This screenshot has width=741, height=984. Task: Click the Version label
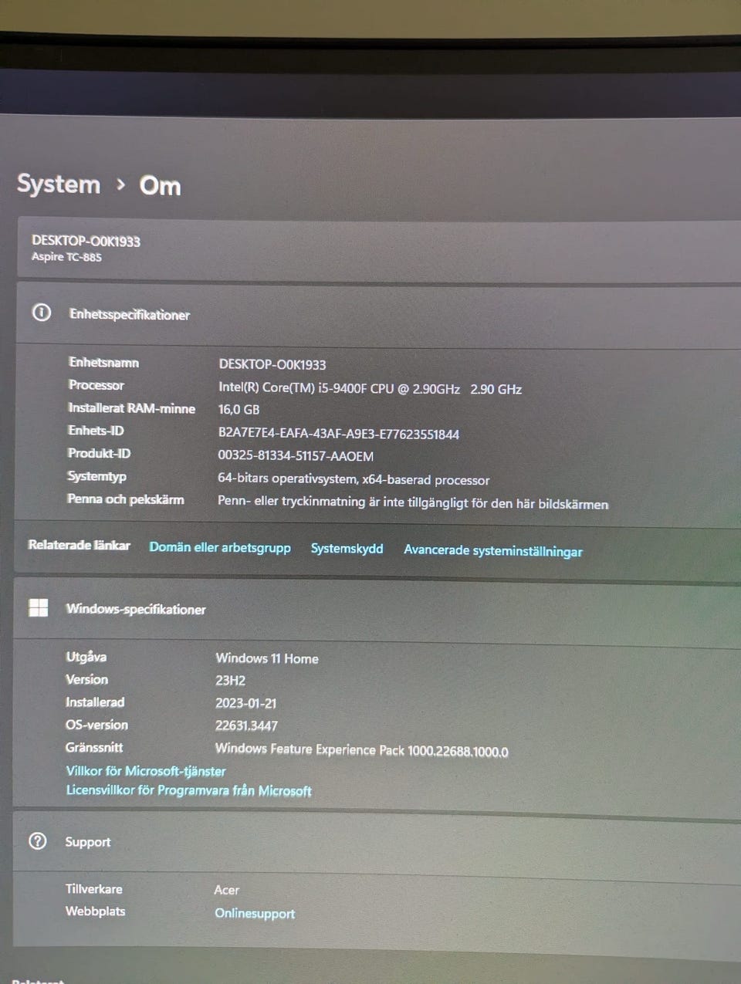(87, 679)
